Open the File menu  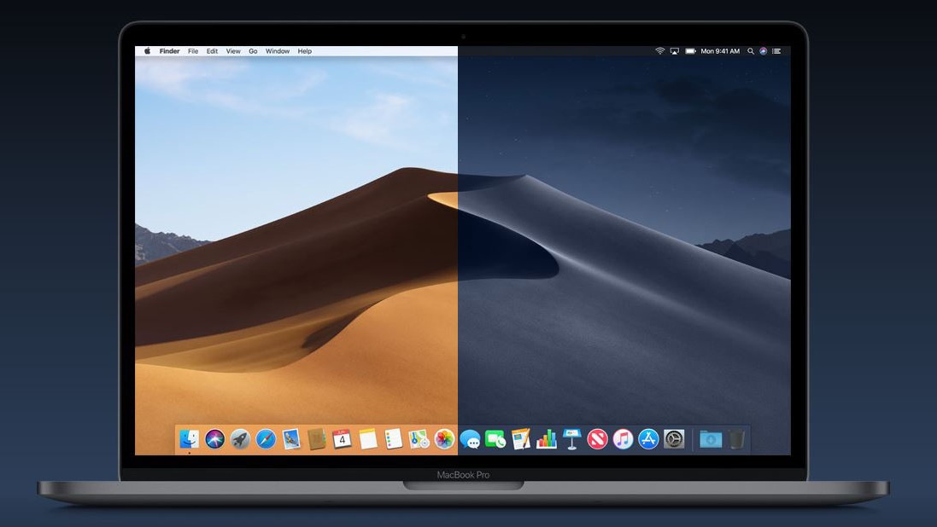(x=193, y=51)
